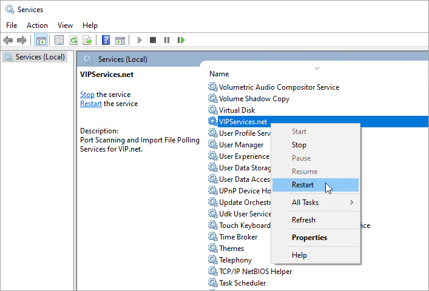Click the green Refresh toolbar icon
Image resolution: width=429 pixels, height=291 pixels.
(x=73, y=41)
